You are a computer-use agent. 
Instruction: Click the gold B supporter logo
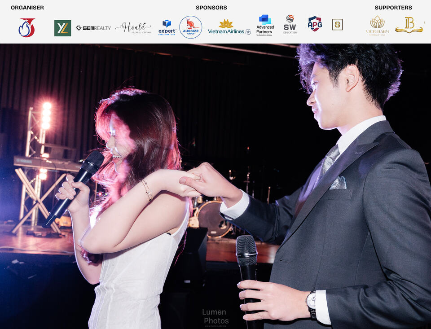[x=409, y=25]
